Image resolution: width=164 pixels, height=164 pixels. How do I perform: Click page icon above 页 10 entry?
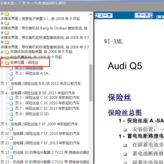[11, 129]
